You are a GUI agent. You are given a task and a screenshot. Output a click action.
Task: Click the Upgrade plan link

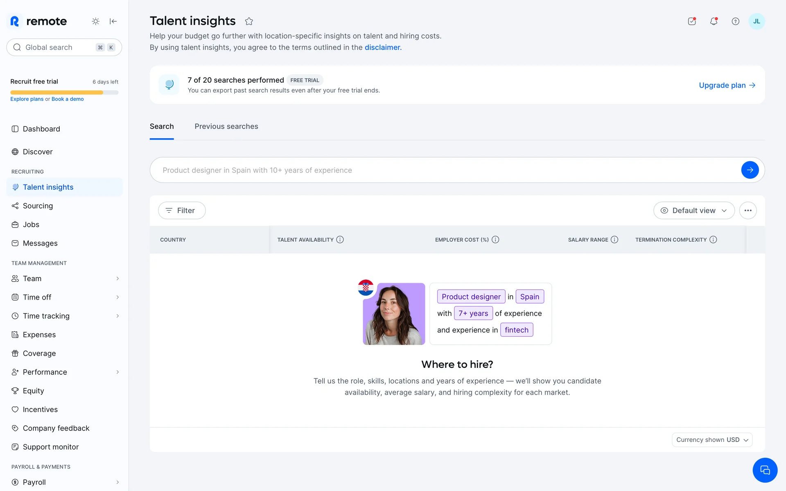727,85
